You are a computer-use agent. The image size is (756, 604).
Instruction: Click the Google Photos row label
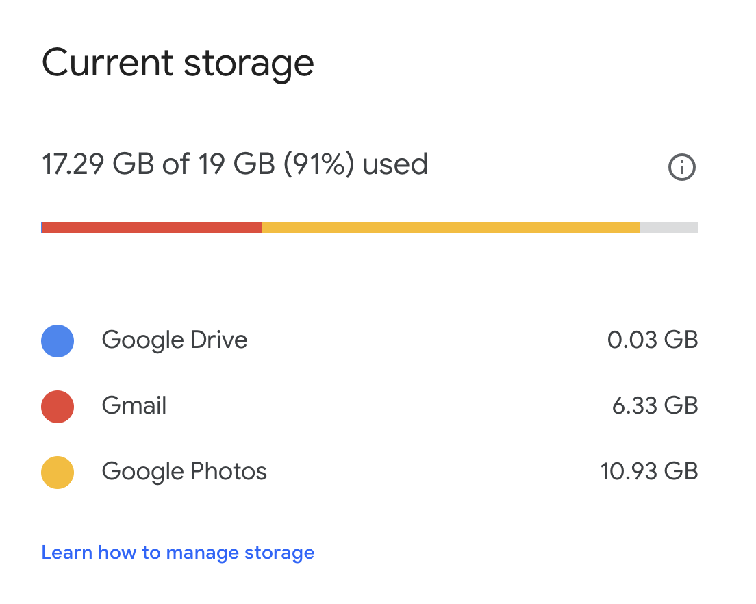pyautogui.click(x=184, y=472)
